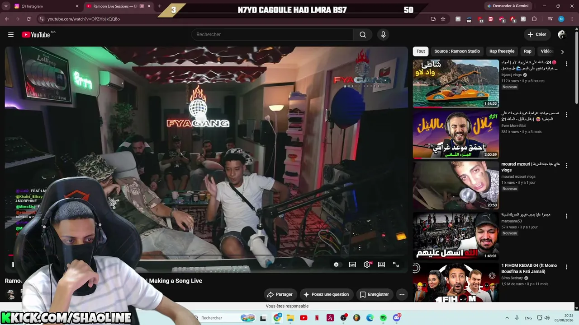Filter by Source : Ramoon Studio chip
This screenshot has height=325, width=579.
457,51
